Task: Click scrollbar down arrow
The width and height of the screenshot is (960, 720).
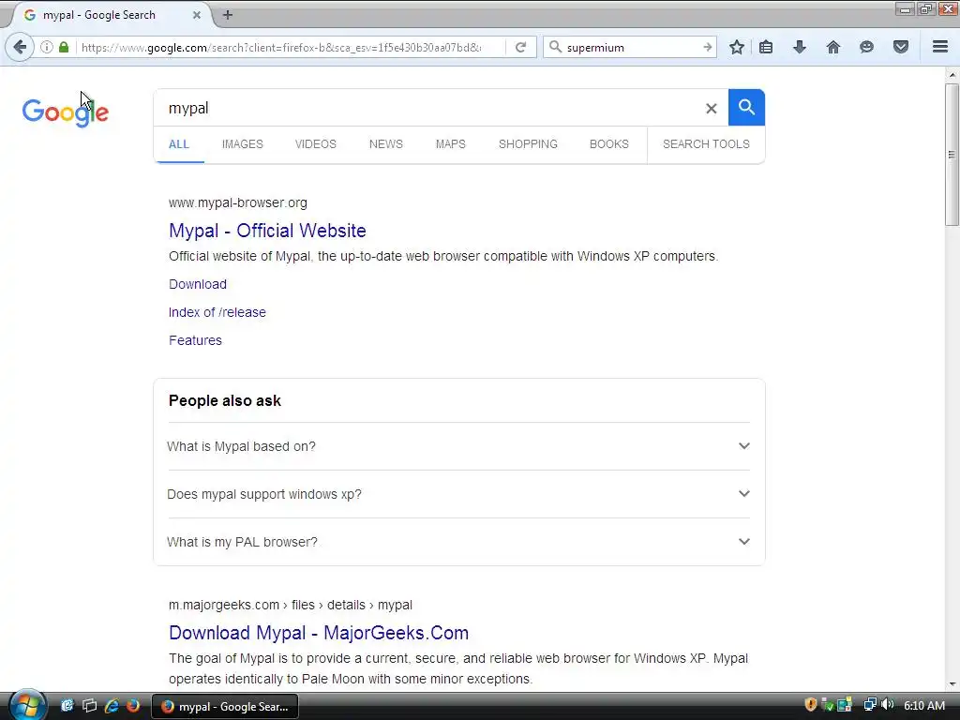Action: click(952, 683)
